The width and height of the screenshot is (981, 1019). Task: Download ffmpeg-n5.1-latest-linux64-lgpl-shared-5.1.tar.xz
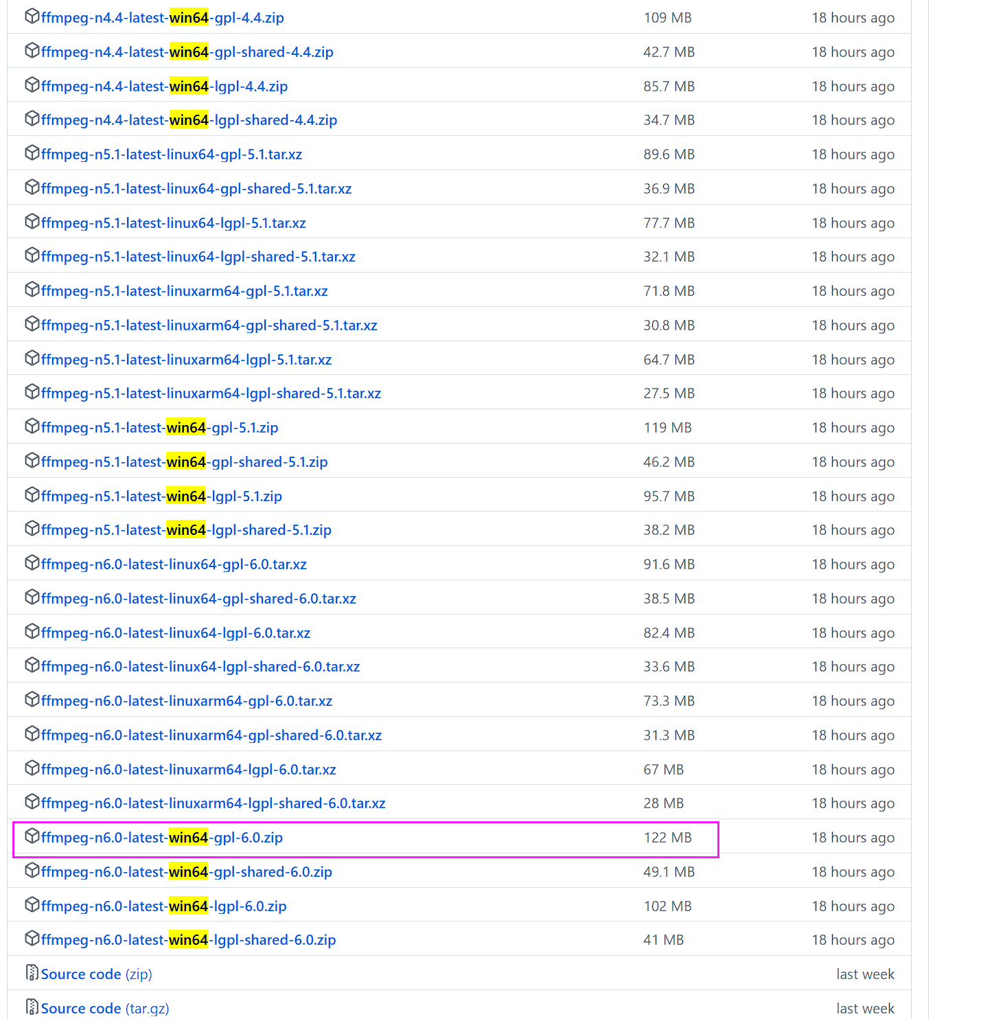(198, 257)
